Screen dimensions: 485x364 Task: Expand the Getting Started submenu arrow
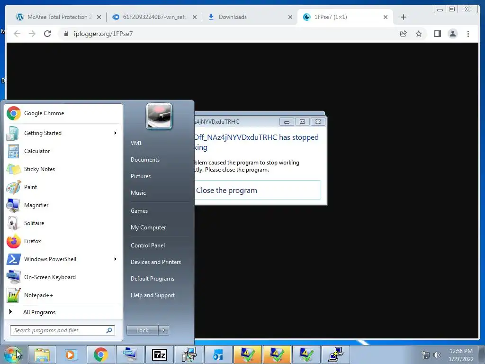(116, 133)
